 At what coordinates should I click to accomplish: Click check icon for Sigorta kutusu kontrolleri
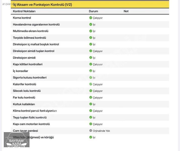tap(91, 77)
